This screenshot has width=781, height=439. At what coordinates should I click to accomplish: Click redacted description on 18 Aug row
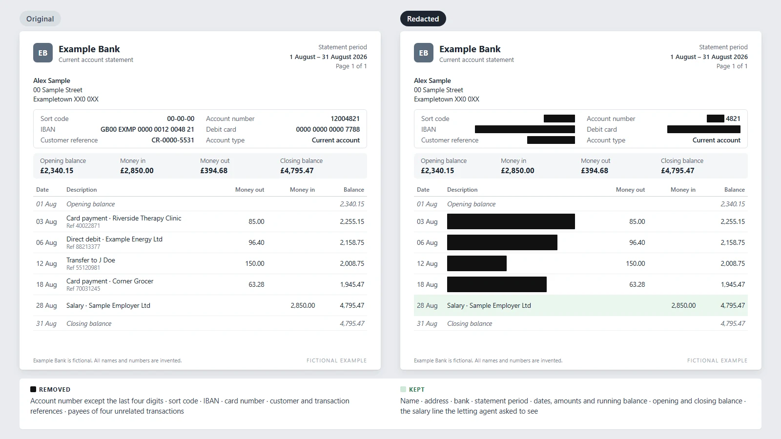pos(497,284)
